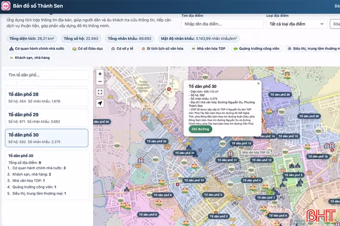
Task: Toggle the Cơ sở y tế filter
Action: point(122,49)
